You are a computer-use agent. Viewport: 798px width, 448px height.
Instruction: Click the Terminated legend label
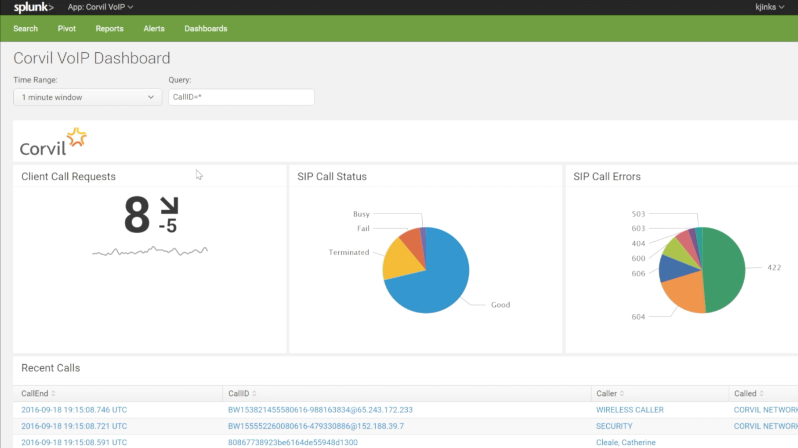tap(349, 252)
